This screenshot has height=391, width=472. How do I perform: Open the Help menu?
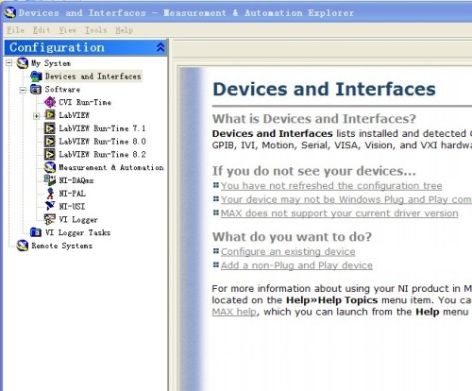(x=124, y=30)
